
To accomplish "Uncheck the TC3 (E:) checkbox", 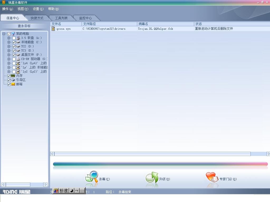I will click(x=14, y=51).
